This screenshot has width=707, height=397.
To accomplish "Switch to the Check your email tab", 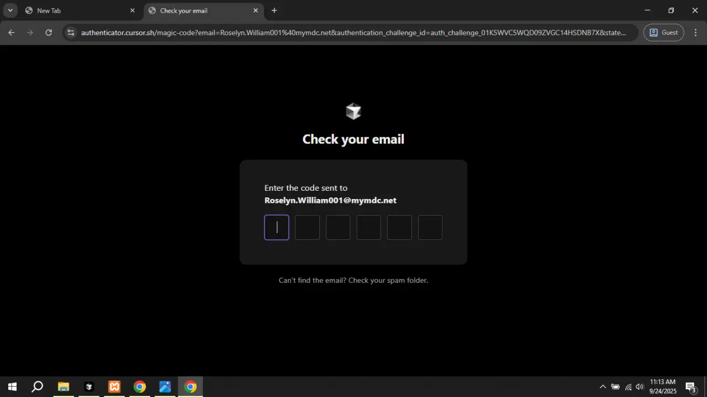I will click(203, 10).
